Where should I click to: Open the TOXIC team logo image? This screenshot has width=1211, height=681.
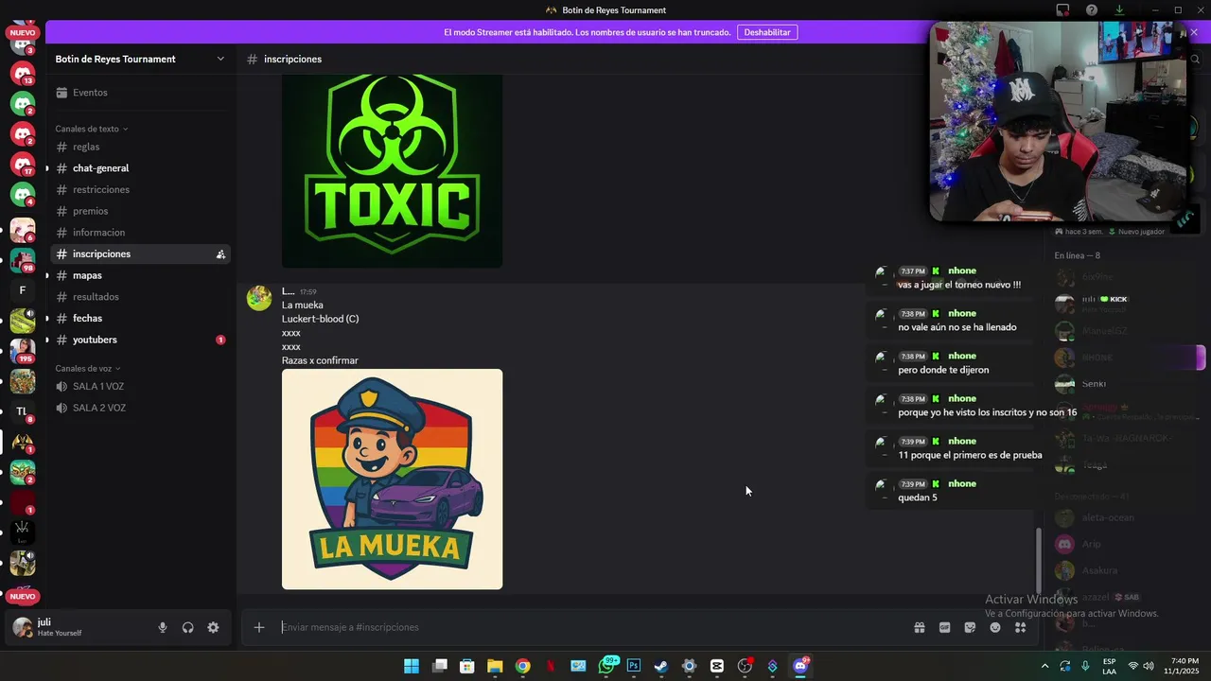click(x=392, y=171)
